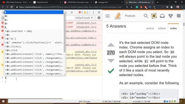This screenshot has width=185, height=104.
Task: Switch to codingp.html tab
Action: point(109,2)
